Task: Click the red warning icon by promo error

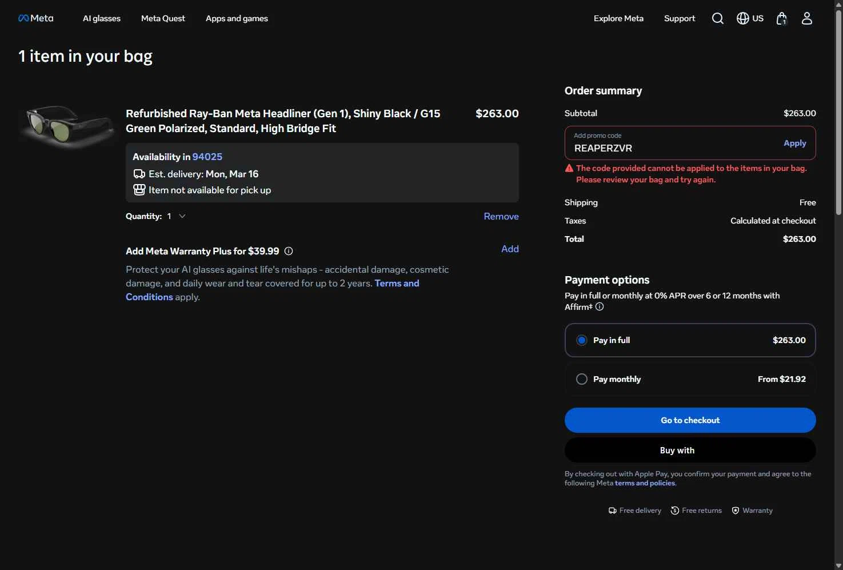Action: pos(569,168)
